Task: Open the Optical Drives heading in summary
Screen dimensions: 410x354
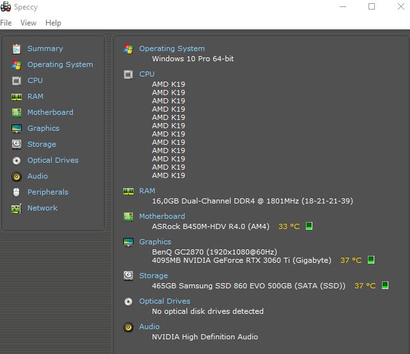Action: pos(165,301)
